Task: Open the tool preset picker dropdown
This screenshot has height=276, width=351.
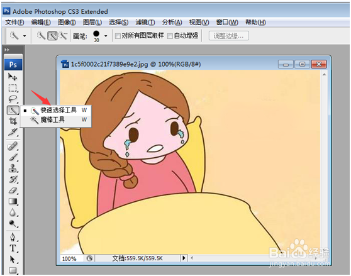Action: (x=25, y=36)
